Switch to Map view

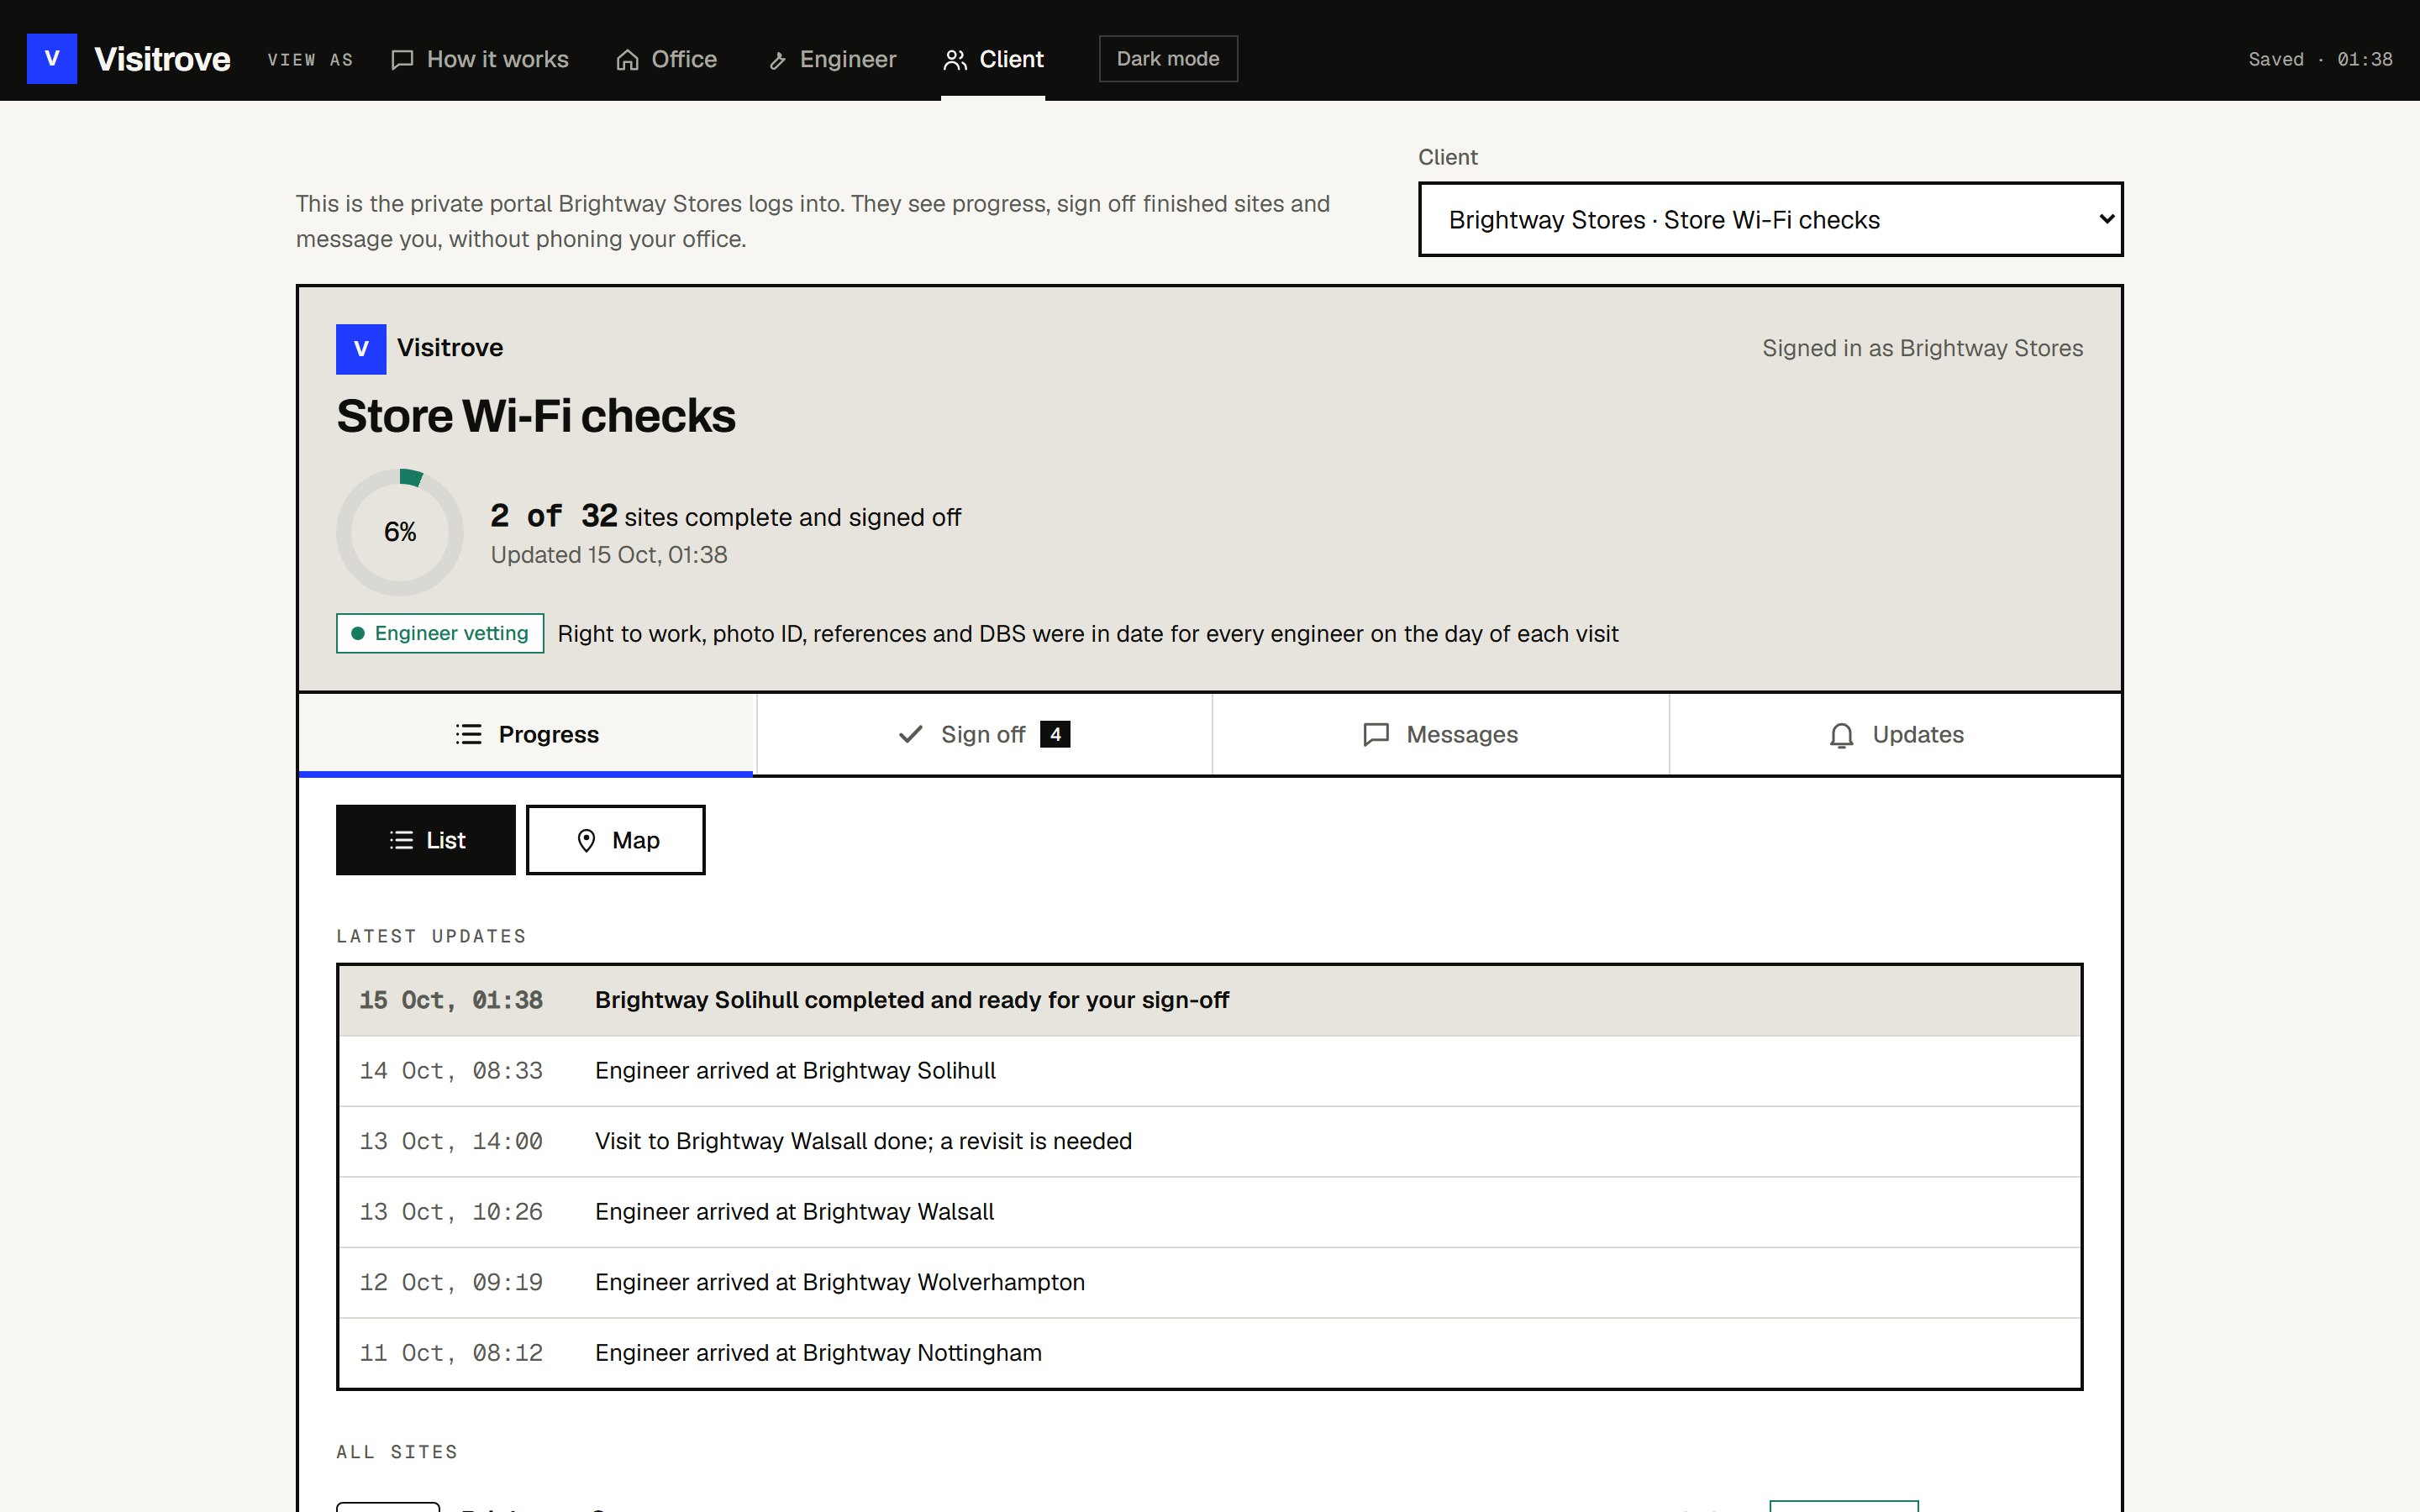616,840
